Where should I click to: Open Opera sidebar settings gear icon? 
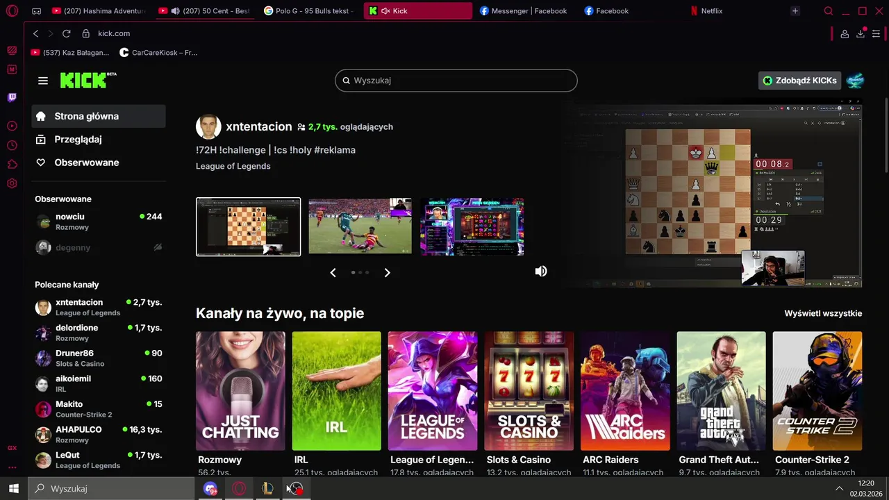pos(12,183)
